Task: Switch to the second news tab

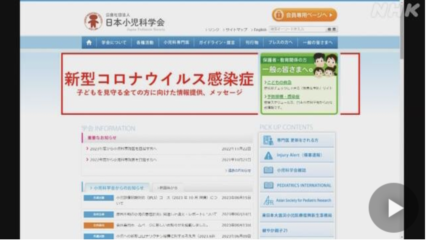Action: (168, 188)
